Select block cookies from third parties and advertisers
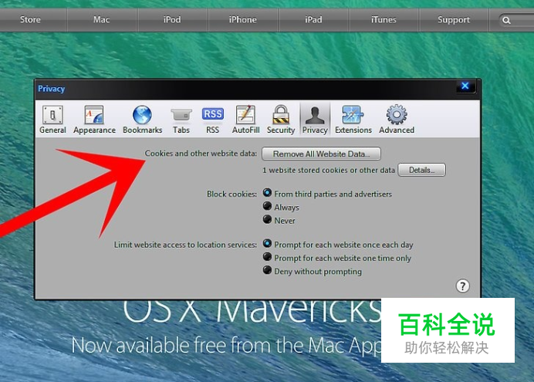Screen dimensions: 534x382 [267, 193]
